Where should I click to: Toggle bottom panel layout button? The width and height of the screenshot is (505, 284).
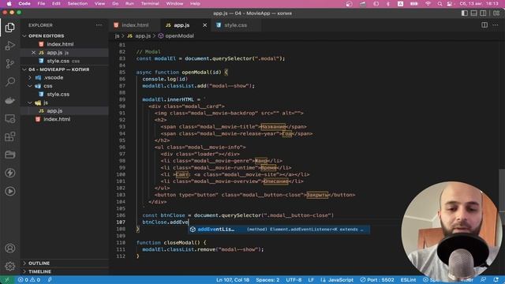click(x=473, y=13)
